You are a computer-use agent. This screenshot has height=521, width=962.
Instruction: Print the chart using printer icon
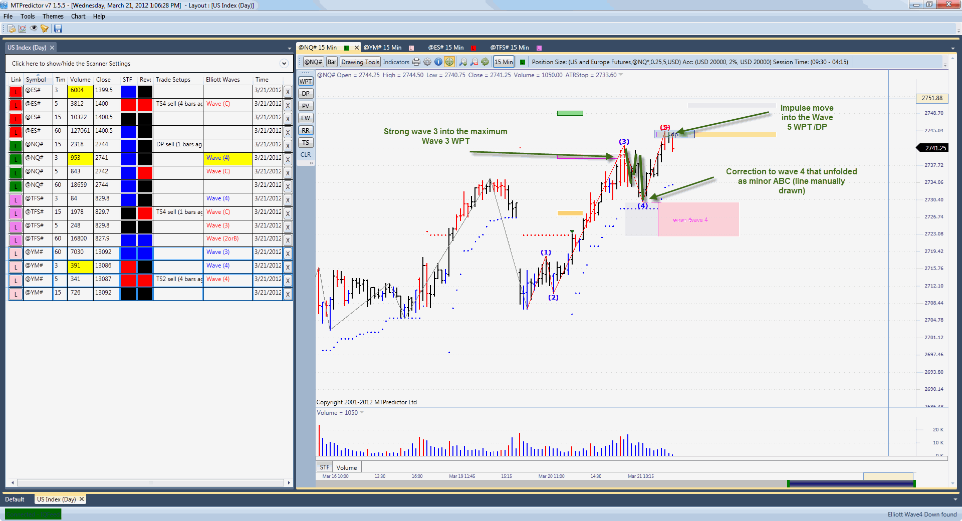pyautogui.click(x=416, y=62)
